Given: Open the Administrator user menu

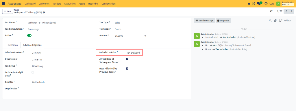Looking at the screenshot, I should point(288,3).
